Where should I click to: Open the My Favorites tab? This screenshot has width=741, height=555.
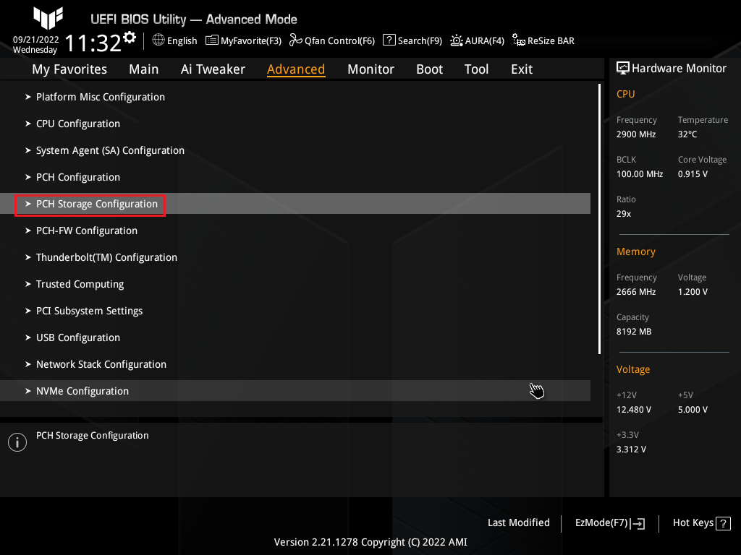pos(69,69)
